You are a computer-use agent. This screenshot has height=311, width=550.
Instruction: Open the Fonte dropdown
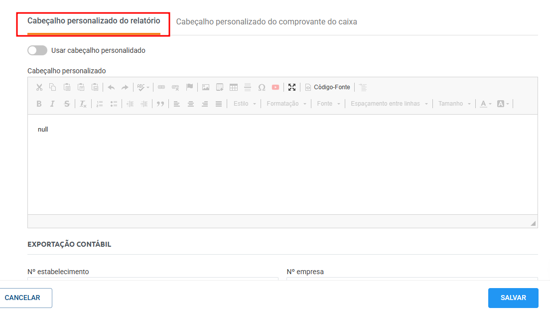pos(328,104)
